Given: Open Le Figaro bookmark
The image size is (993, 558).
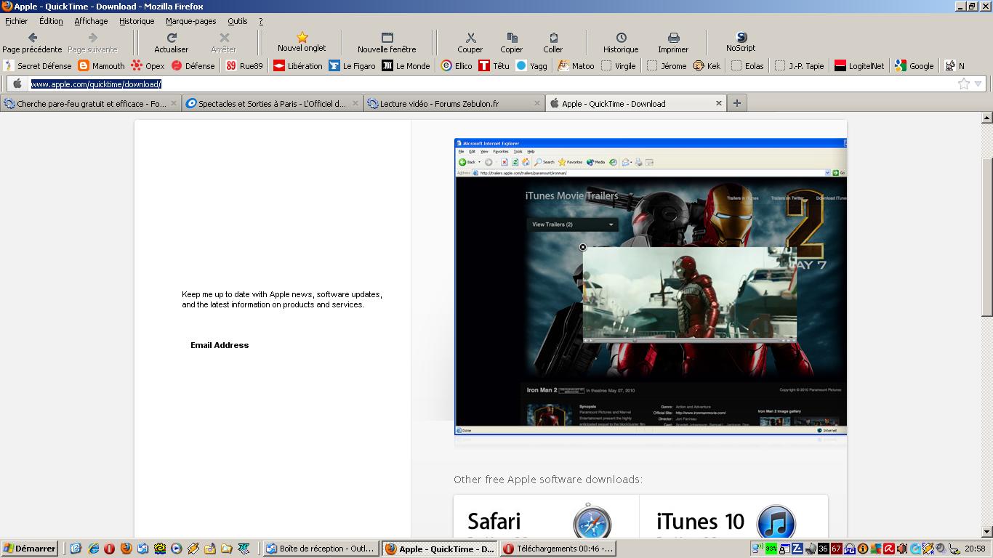Looking at the screenshot, I should coord(353,65).
